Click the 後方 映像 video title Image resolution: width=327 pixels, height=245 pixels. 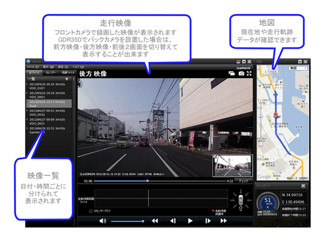[x=93, y=73]
